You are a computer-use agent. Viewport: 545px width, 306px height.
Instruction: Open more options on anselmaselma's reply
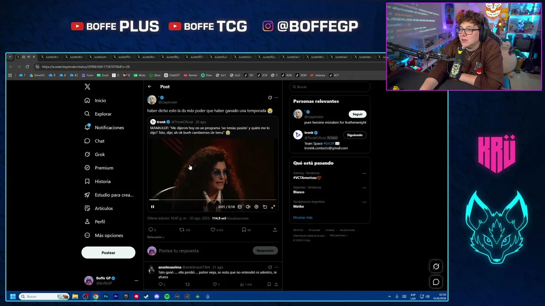276,267
